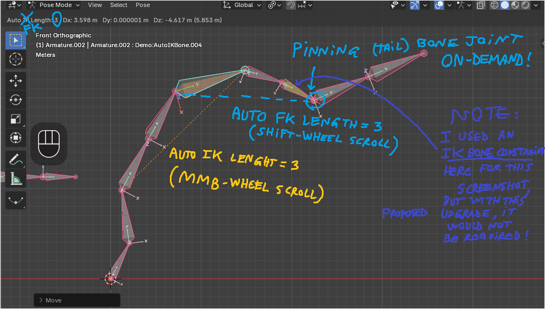Toggle snapping magnet icon

[291, 5]
